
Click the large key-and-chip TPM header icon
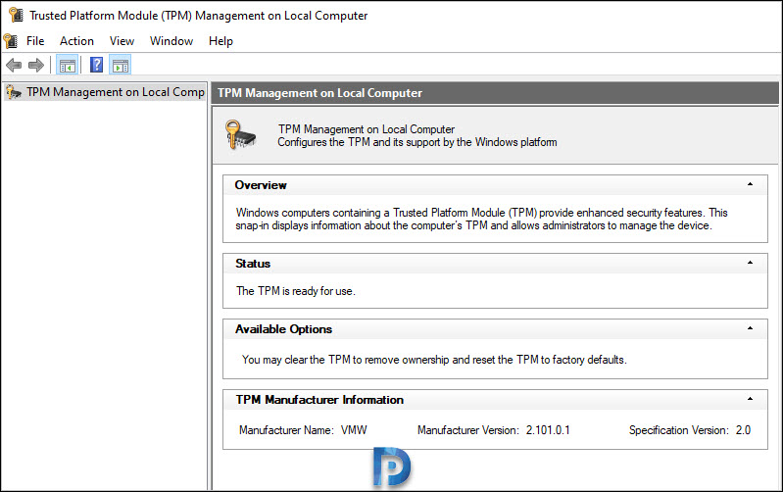240,134
